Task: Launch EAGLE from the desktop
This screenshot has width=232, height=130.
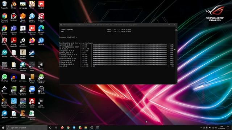Action: click(x=23, y=114)
